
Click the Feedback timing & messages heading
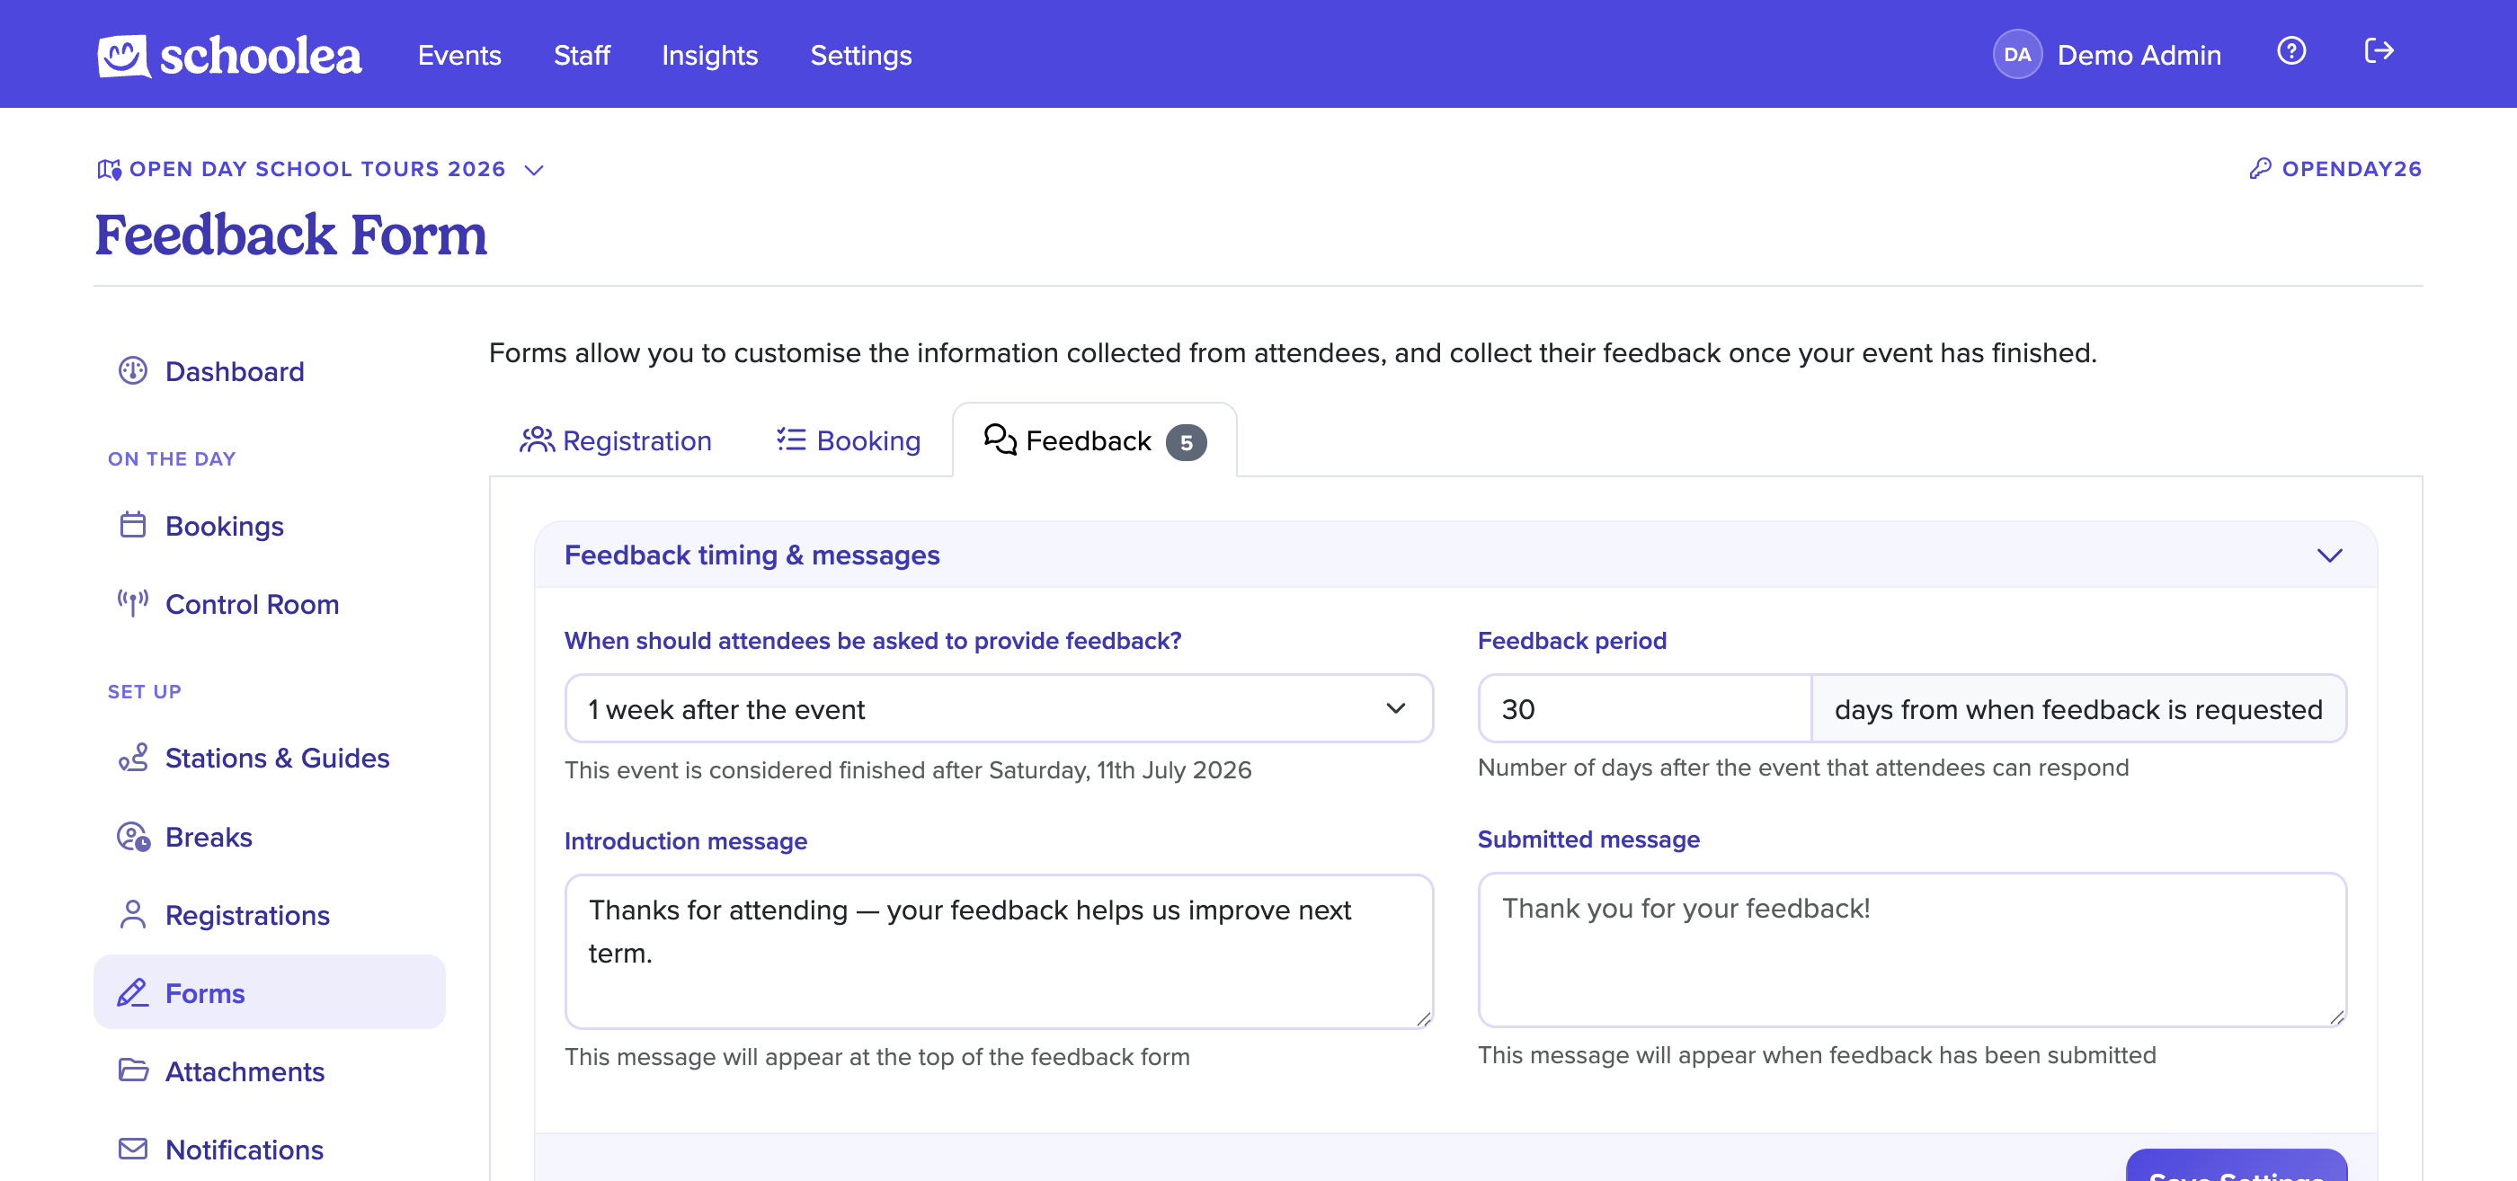pyautogui.click(x=752, y=555)
